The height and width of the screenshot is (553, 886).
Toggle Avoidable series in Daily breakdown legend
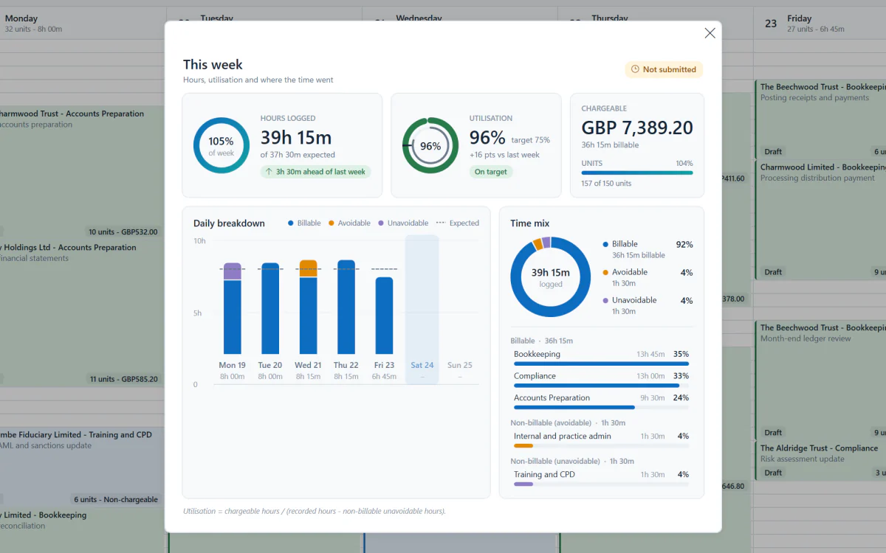click(349, 223)
